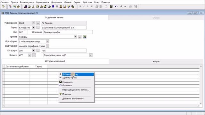The height and width of the screenshot is (115, 205).
Task: Click the ellipsis button next to Валюта
Action: [34, 55]
